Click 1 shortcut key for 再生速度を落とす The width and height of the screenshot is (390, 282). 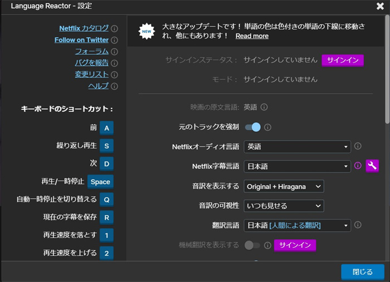tap(106, 235)
